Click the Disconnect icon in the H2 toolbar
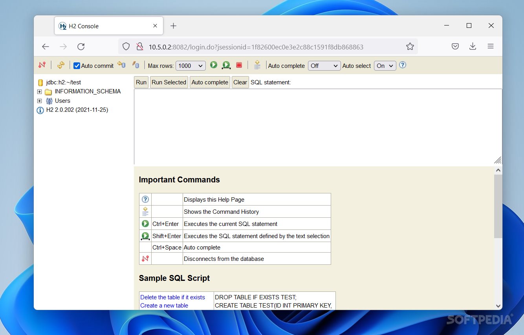The width and height of the screenshot is (524, 335). tap(42, 65)
